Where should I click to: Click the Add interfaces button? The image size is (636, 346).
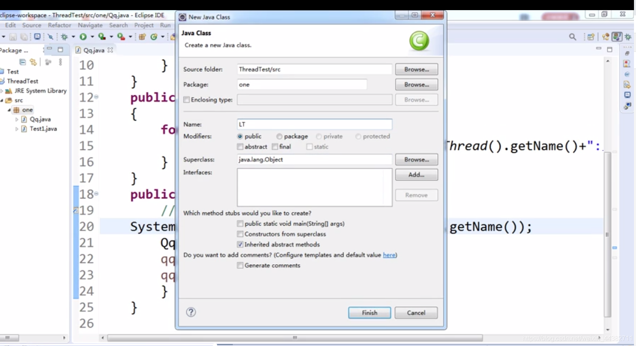417,175
